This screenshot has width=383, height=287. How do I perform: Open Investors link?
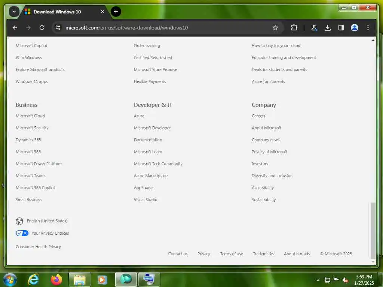260,164
